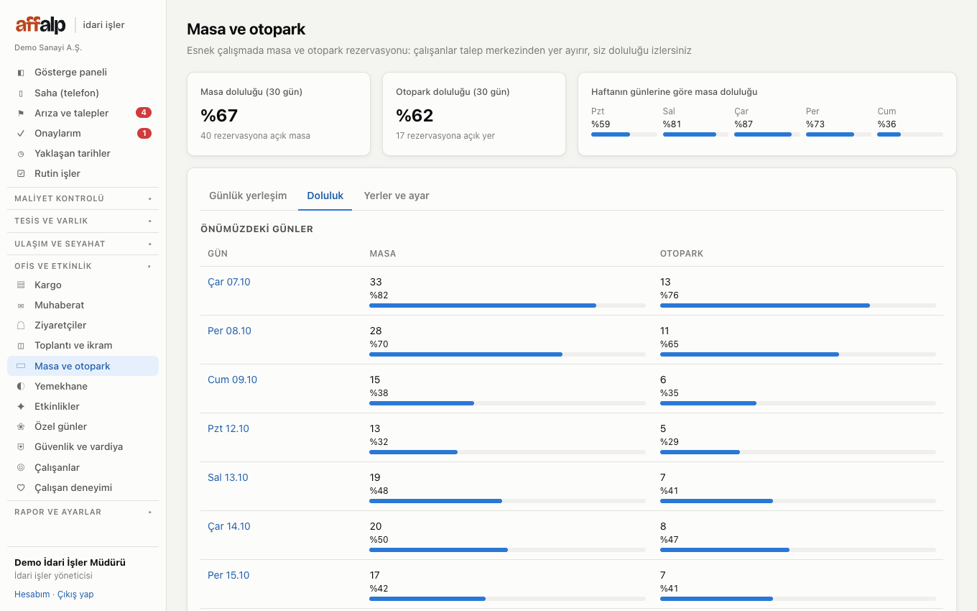
Task: Click the Gösterge paneli icon
Action: coord(21,73)
